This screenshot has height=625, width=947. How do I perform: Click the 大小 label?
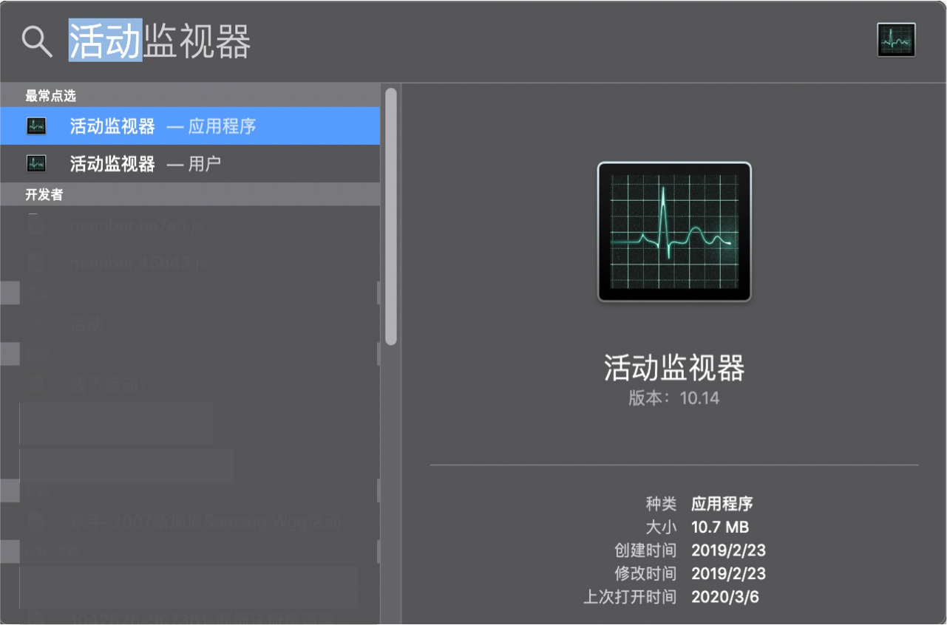pyautogui.click(x=661, y=527)
